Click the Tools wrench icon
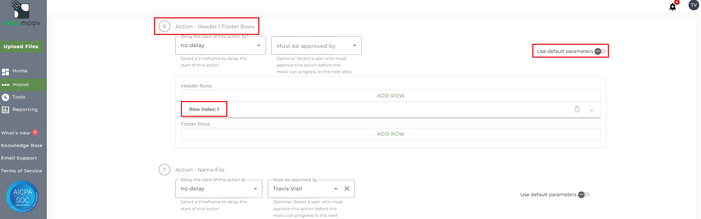The width and height of the screenshot is (701, 219). point(6,97)
